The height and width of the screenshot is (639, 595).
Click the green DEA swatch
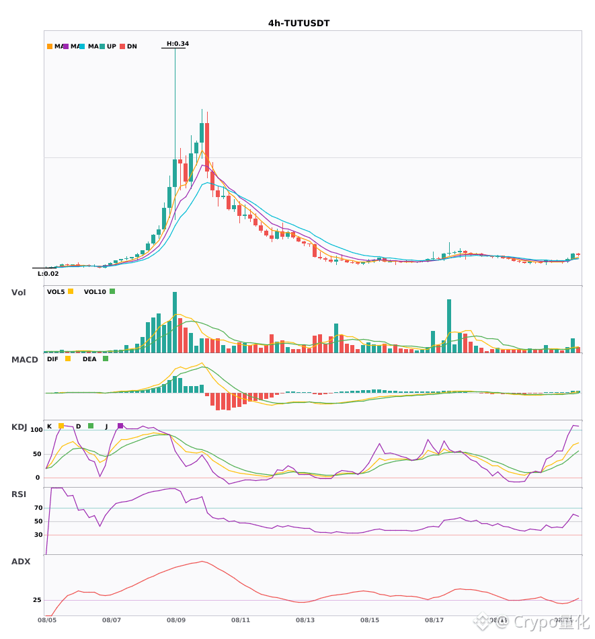tap(106, 359)
